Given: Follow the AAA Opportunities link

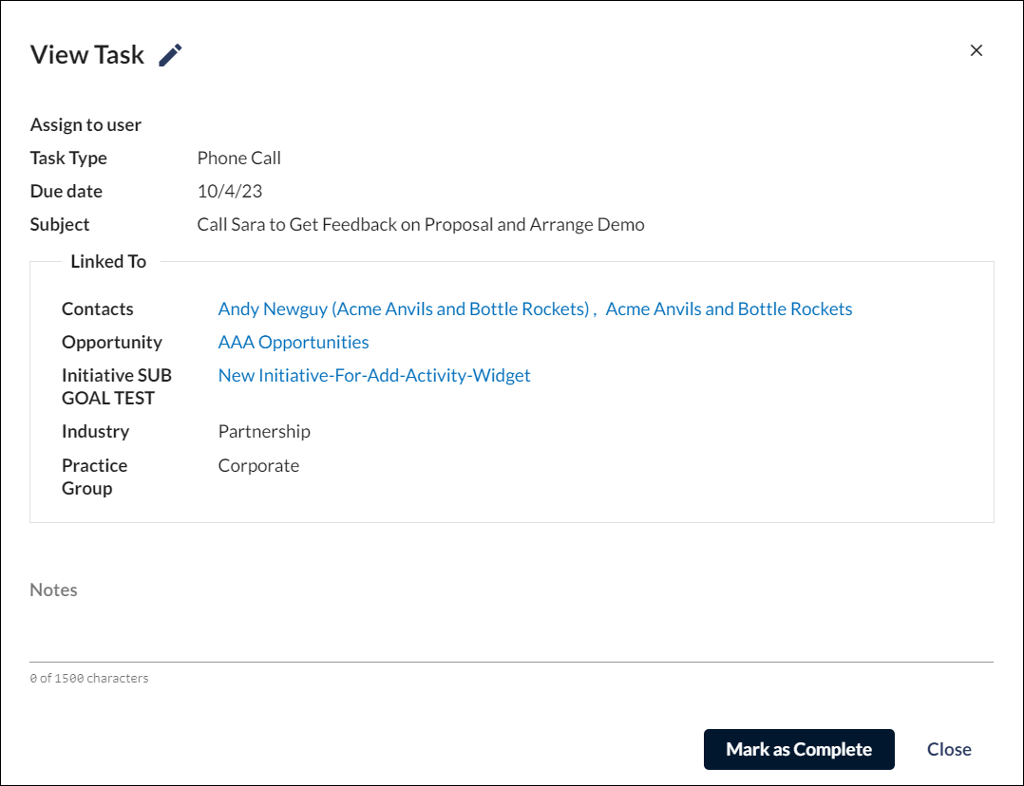Looking at the screenshot, I should pyautogui.click(x=294, y=342).
